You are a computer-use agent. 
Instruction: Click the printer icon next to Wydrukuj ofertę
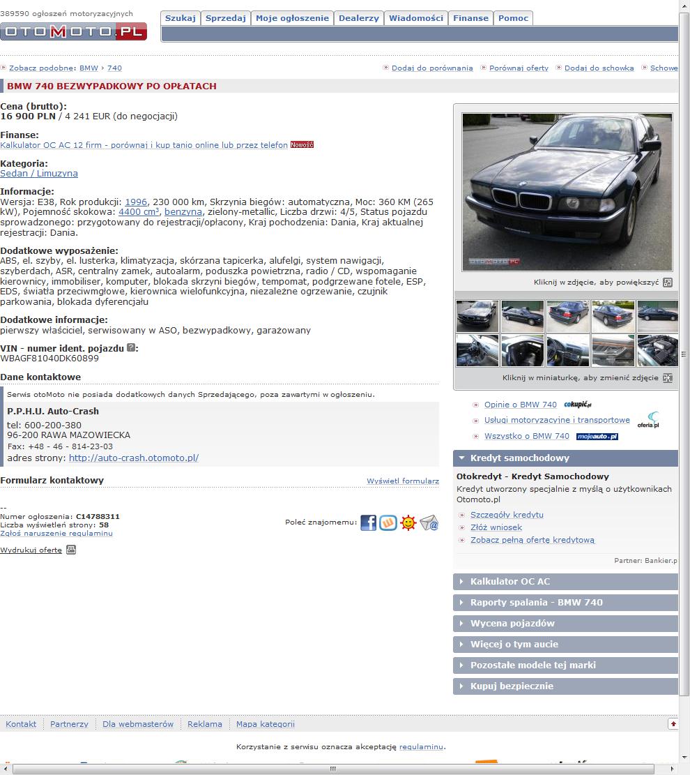click(x=71, y=550)
